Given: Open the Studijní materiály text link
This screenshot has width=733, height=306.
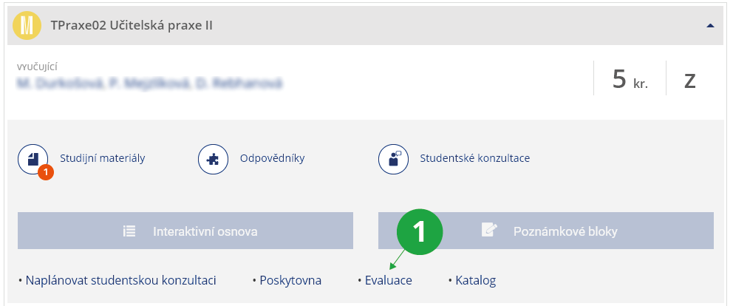Looking at the screenshot, I should pyautogui.click(x=103, y=158).
